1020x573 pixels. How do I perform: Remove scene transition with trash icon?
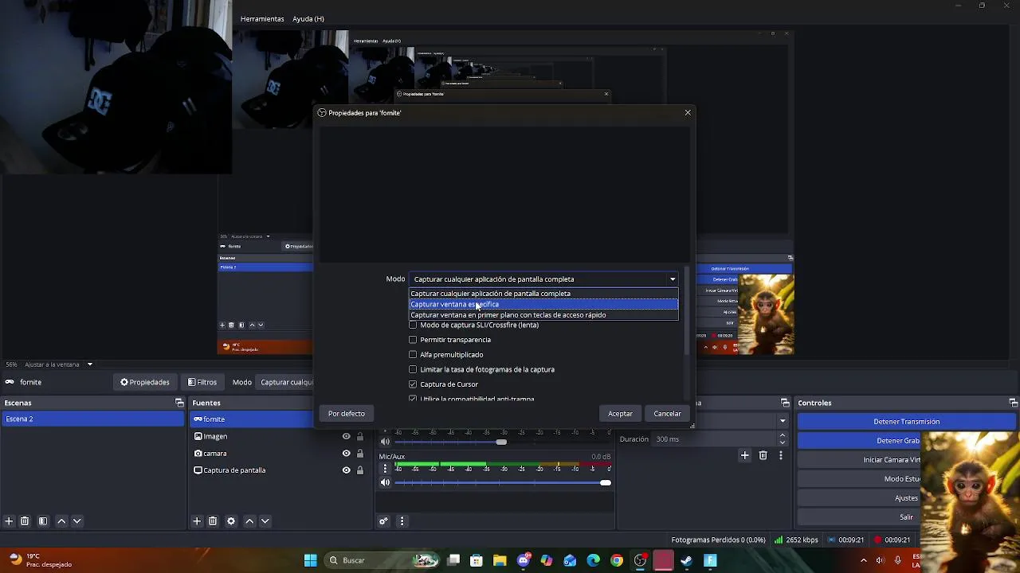pos(763,455)
